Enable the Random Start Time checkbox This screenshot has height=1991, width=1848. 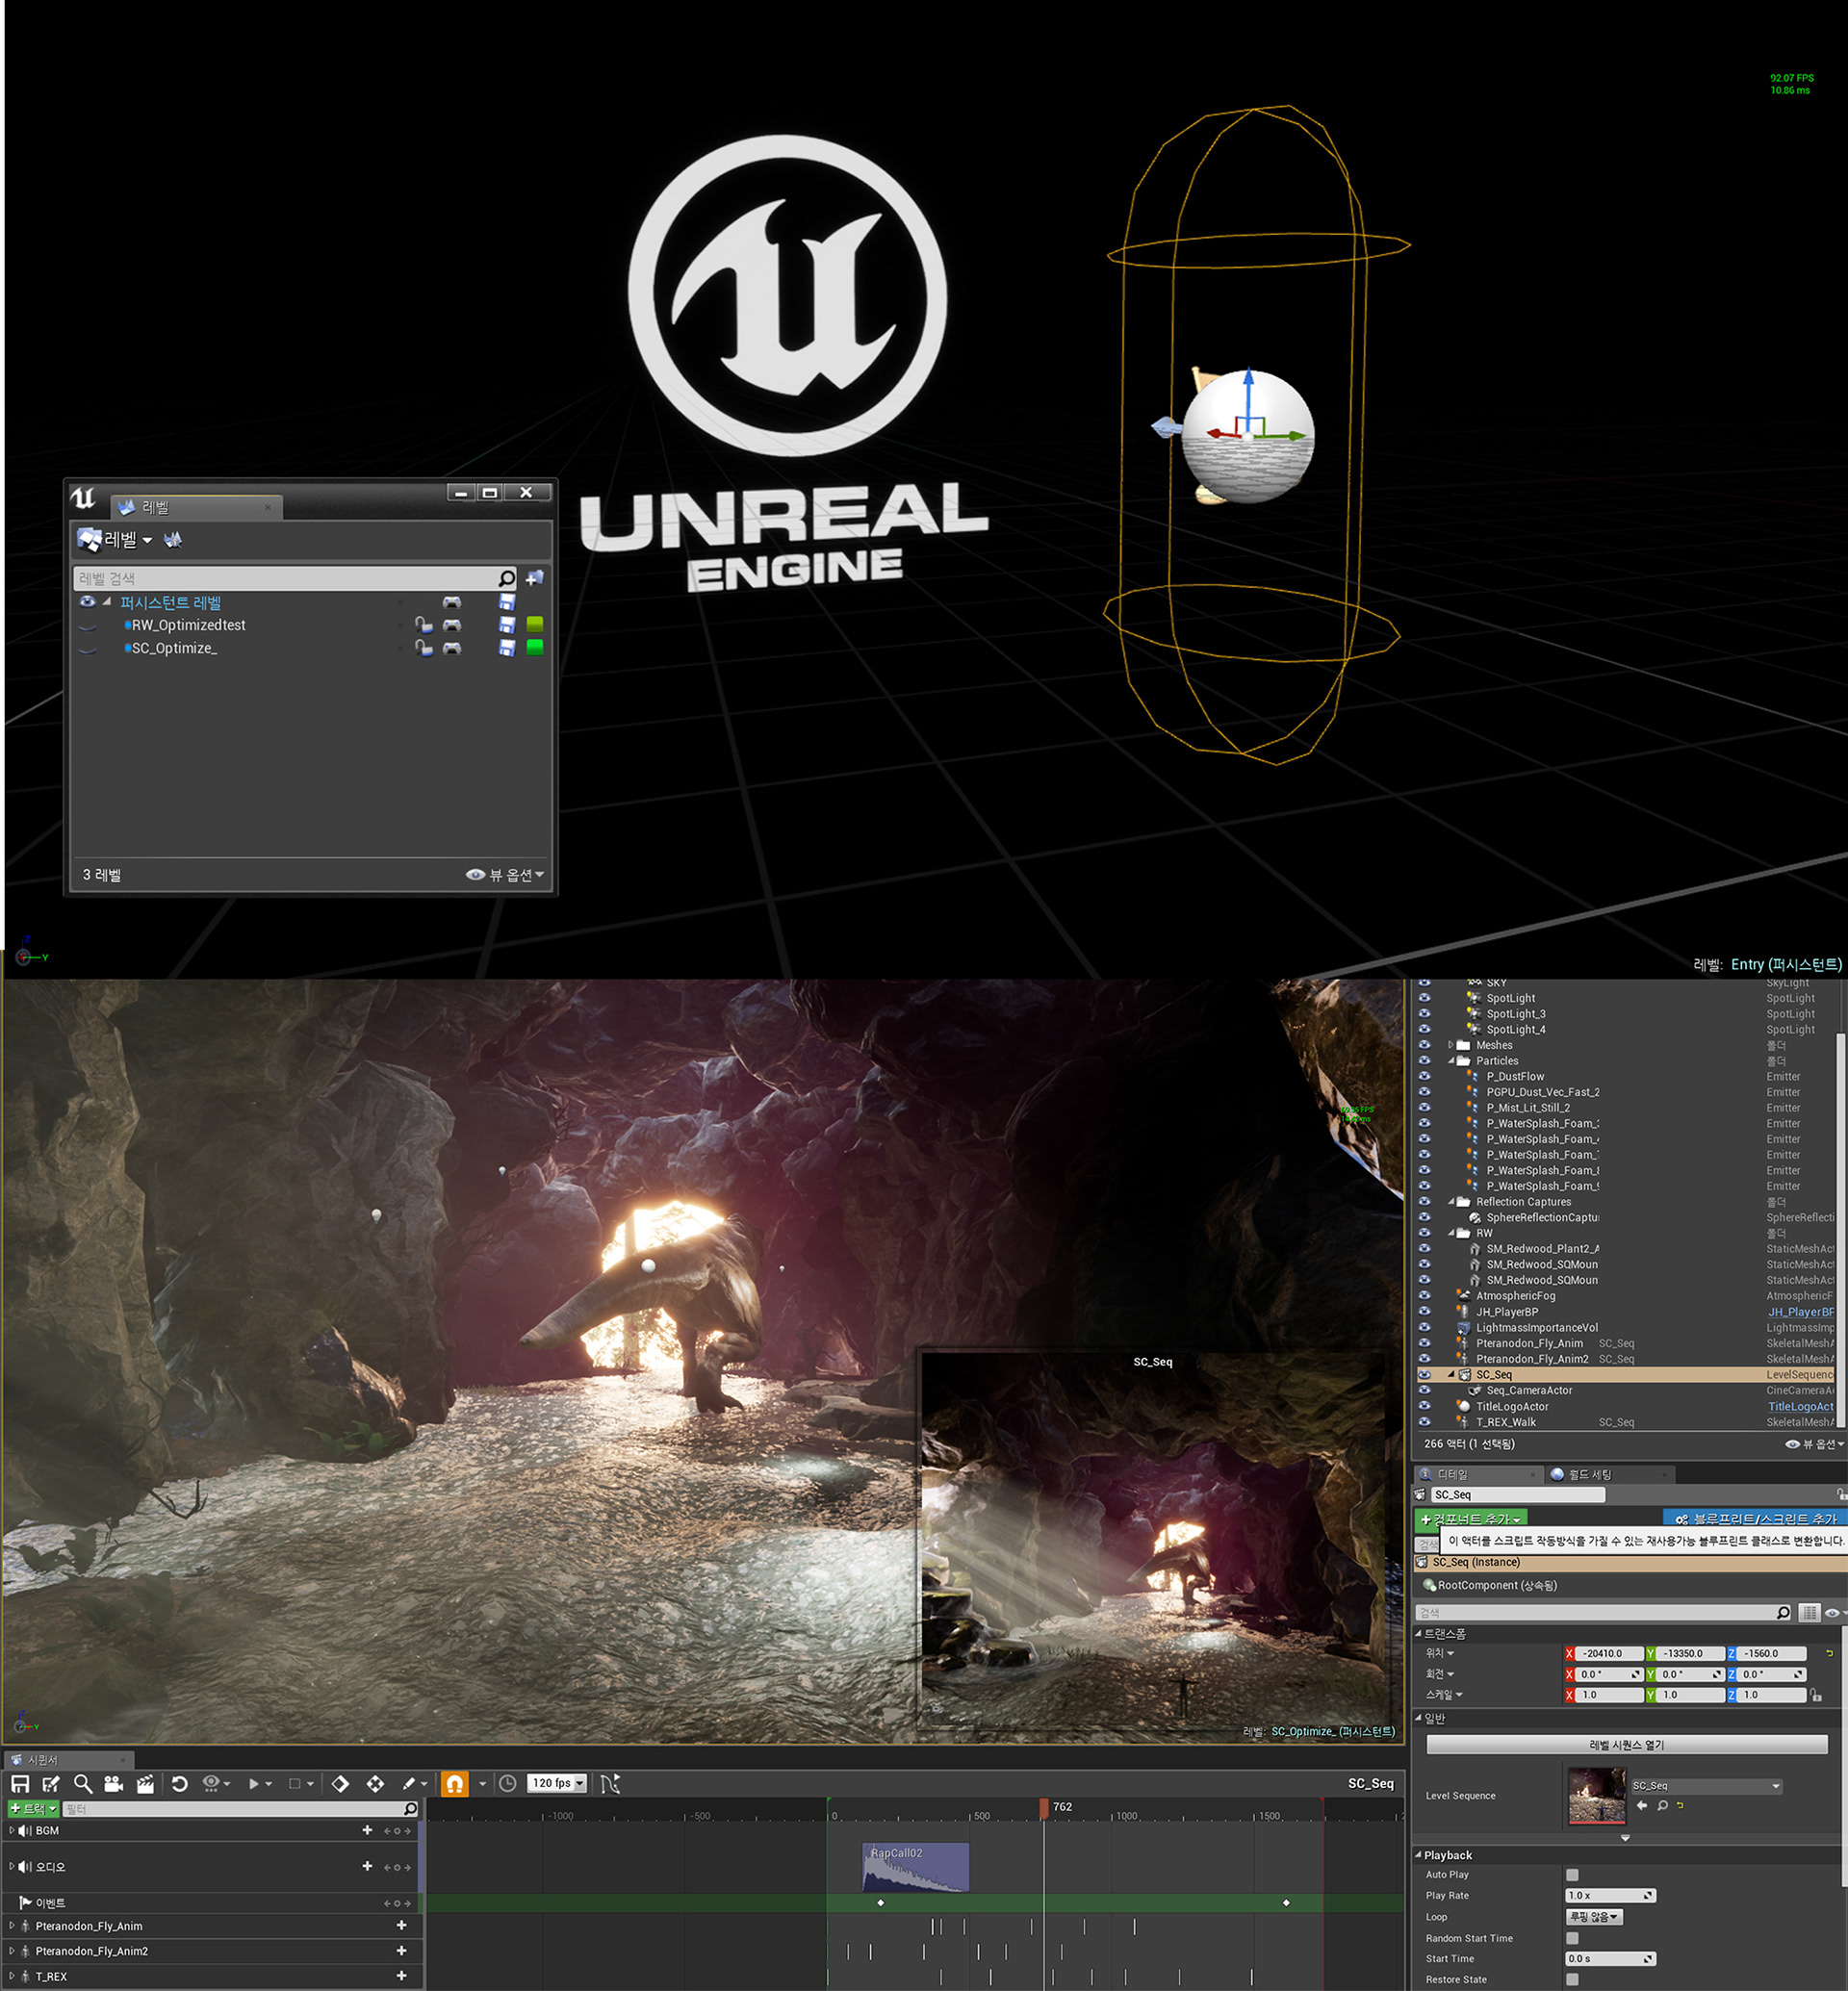pos(1572,1938)
